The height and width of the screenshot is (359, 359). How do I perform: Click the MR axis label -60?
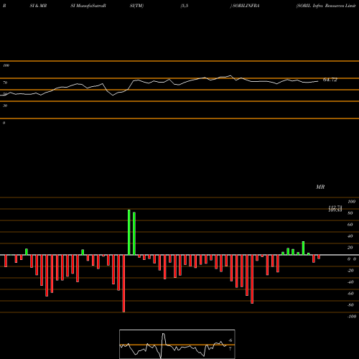350,294
